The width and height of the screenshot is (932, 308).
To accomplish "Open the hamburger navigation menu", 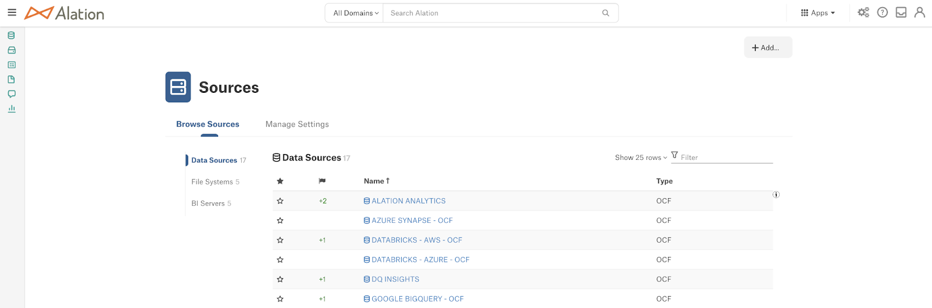I will tap(12, 12).
